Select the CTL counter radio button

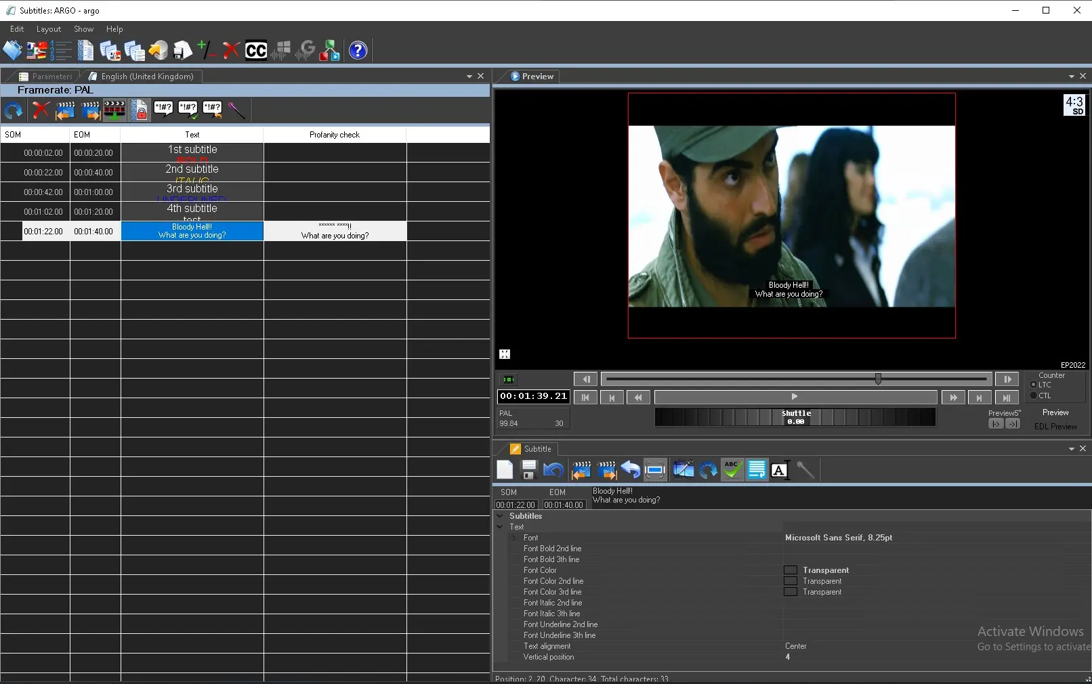1034,396
